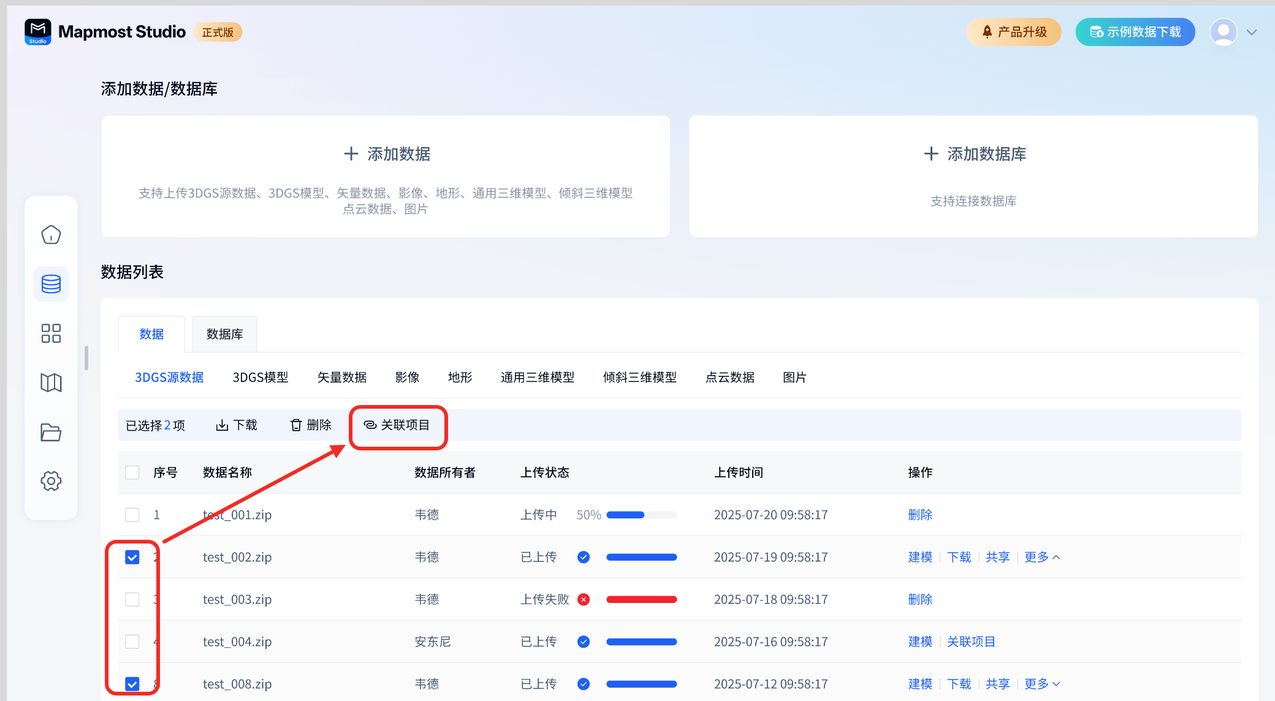
Task: Click the user avatar icon
Action: 1223,32
